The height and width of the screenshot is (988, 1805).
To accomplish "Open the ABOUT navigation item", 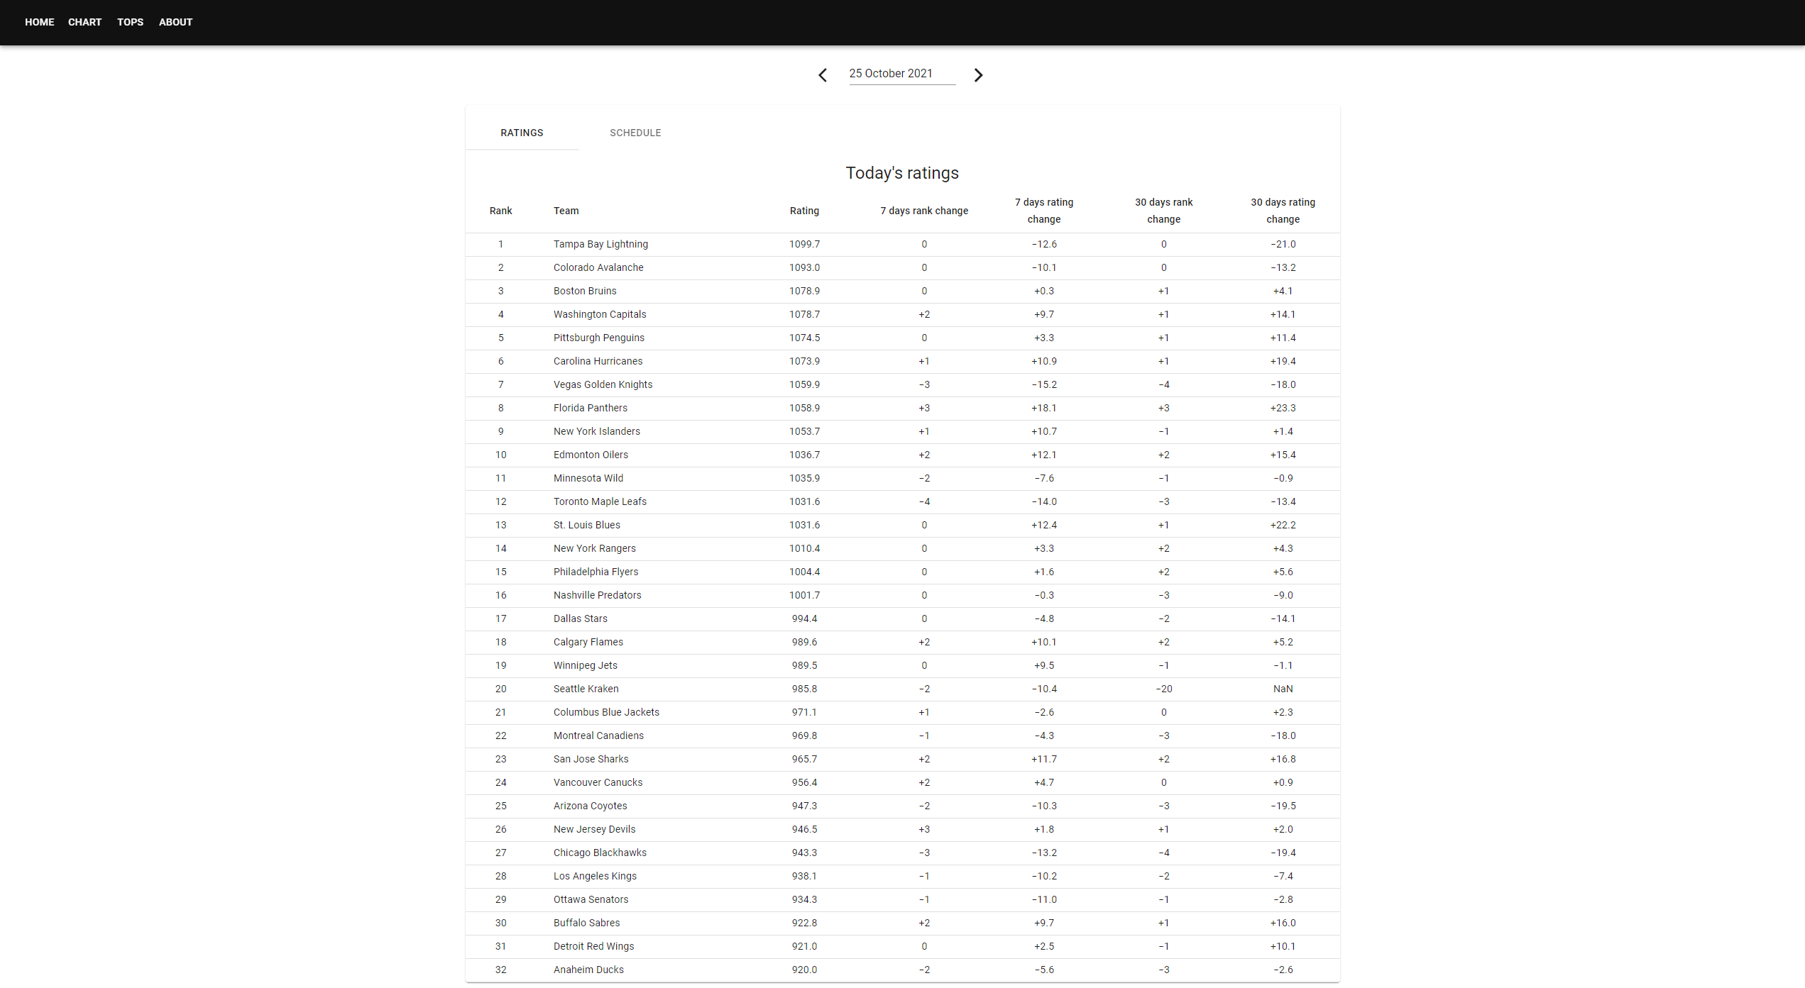I will (x=176, y=22).
